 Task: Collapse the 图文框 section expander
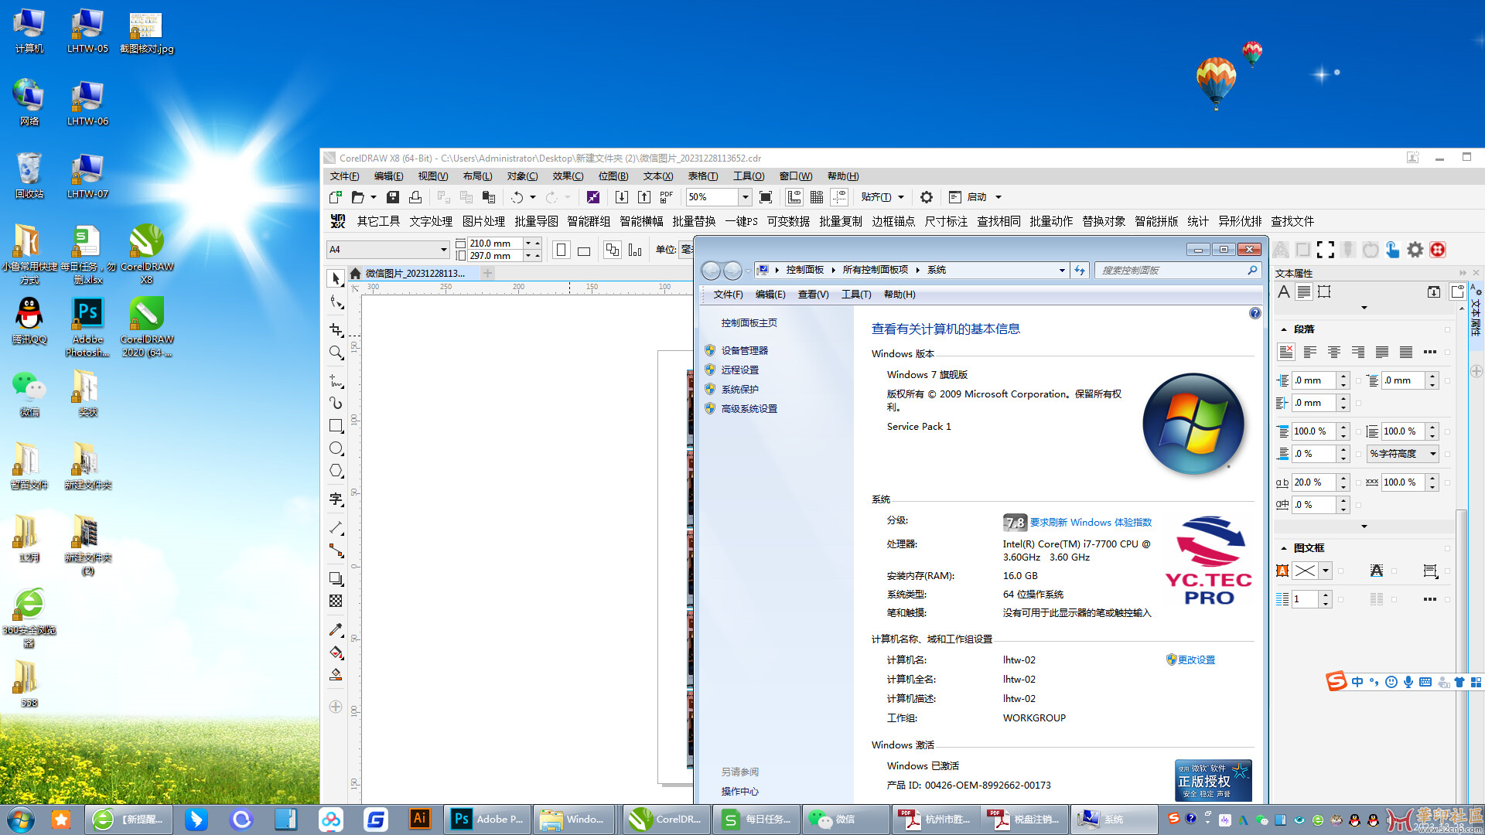click(1284, 548)
